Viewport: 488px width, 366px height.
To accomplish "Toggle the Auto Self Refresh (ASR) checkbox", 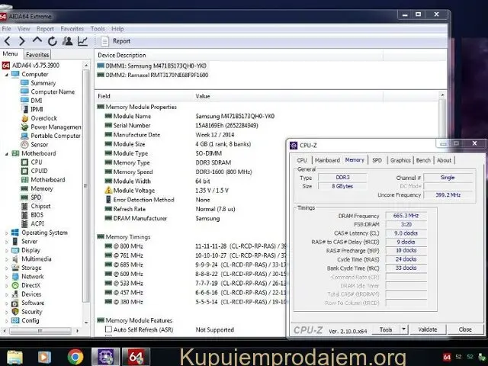I will [x=108, y=329].
